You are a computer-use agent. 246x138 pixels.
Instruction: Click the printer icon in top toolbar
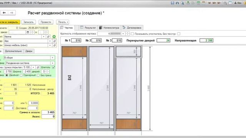(x=177, y=3)
